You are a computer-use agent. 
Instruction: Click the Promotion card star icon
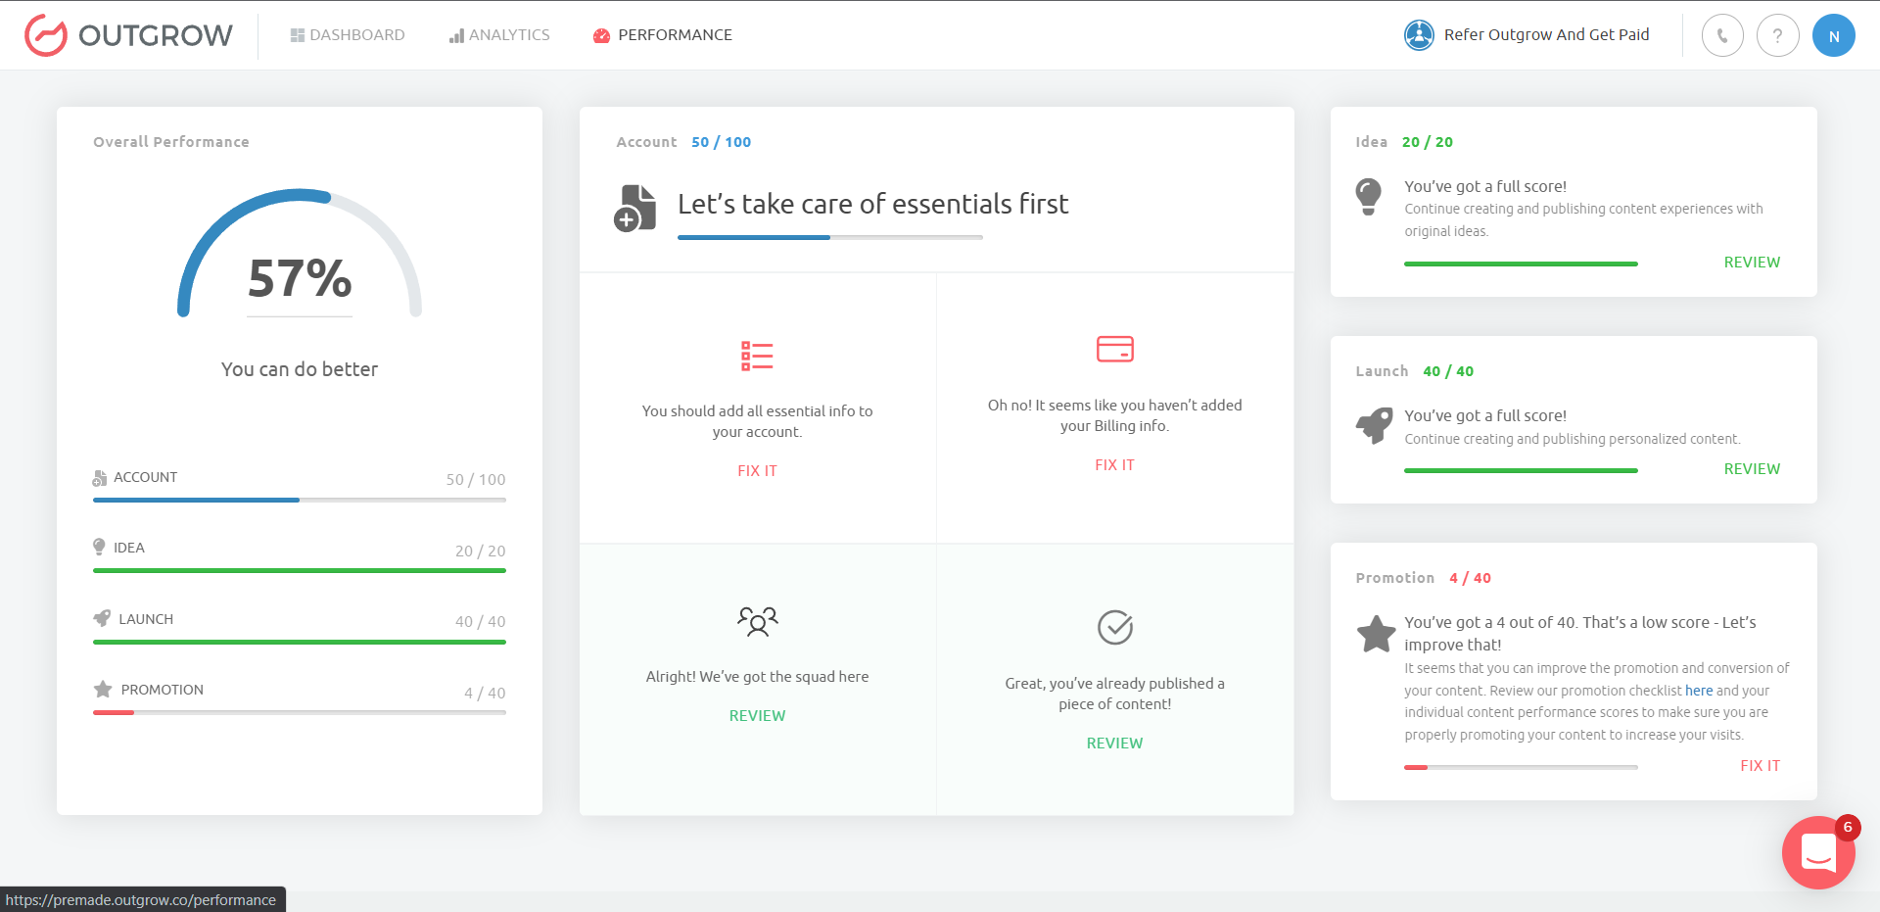click(x=1376, y=634)
